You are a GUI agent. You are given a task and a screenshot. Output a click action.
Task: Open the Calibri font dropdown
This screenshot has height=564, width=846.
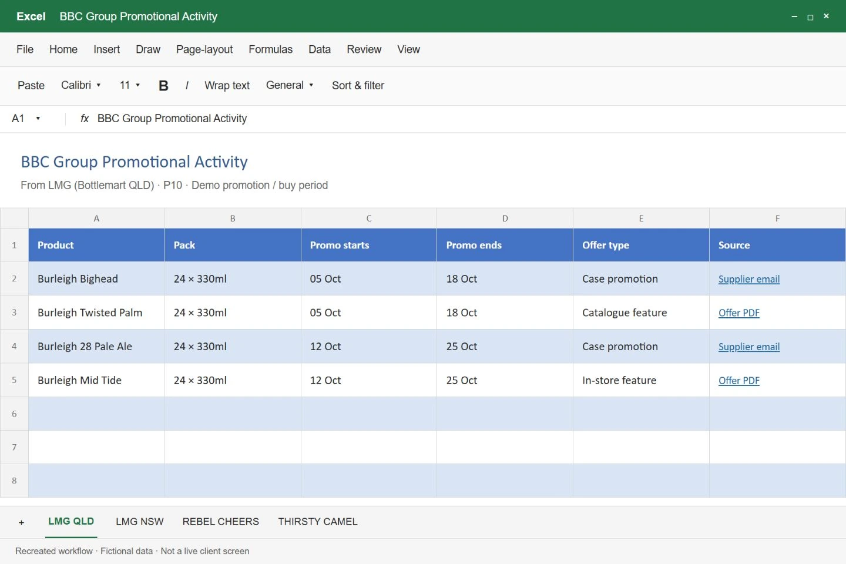(x=81, y=85)
